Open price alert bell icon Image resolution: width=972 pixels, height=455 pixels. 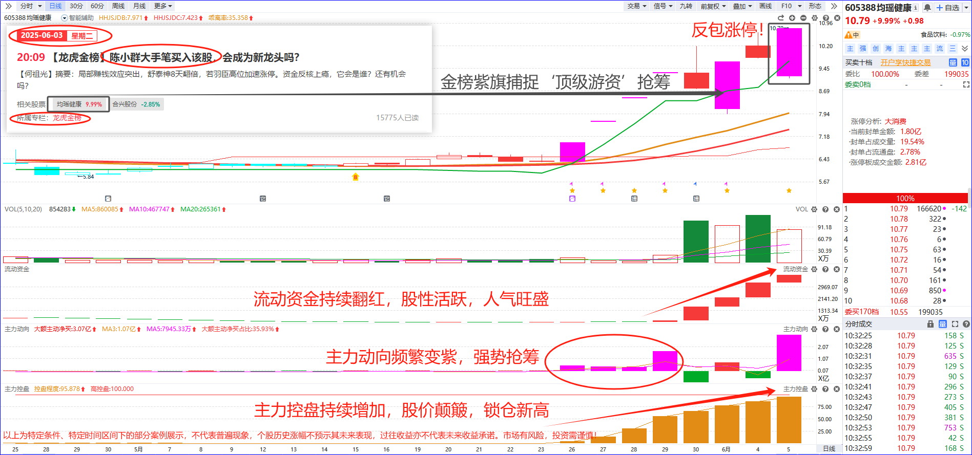coord(927,8)
